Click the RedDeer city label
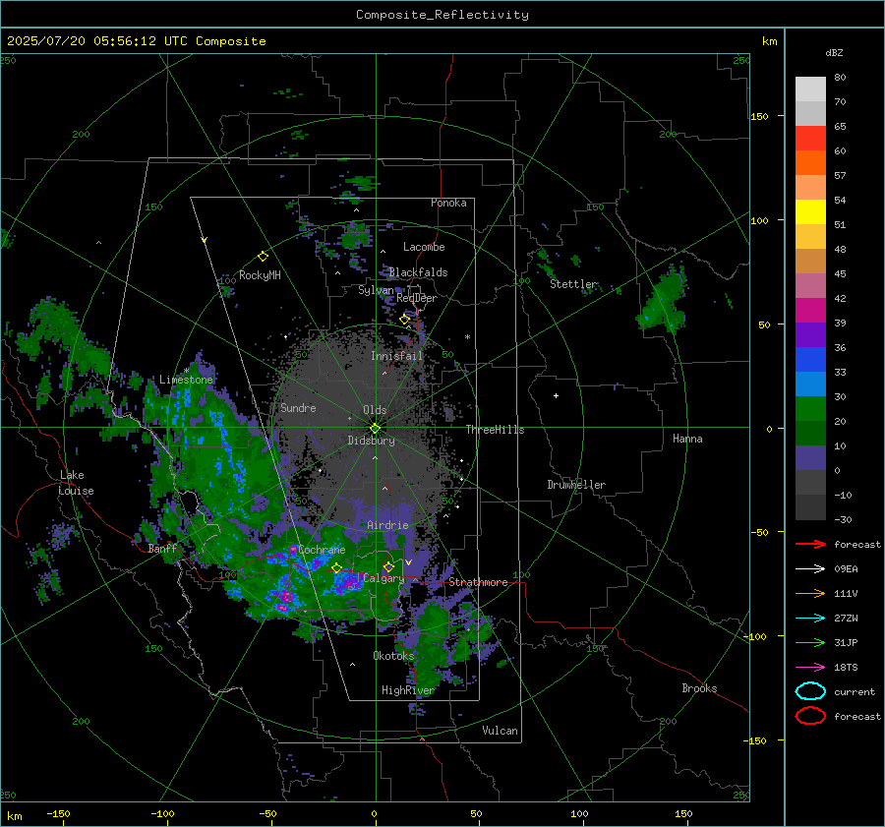 417,298
